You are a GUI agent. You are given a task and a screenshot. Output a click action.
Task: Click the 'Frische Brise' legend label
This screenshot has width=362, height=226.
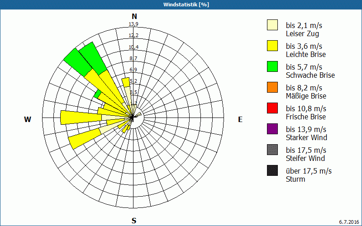(306, 117)
